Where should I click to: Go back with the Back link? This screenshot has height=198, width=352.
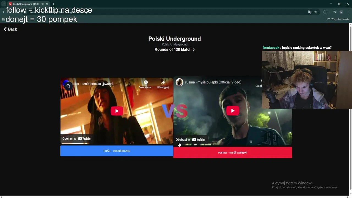10,29
